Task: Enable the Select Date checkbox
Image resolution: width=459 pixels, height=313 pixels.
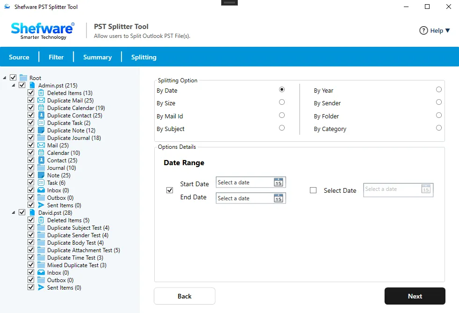Action: click(x=313, y=190)
